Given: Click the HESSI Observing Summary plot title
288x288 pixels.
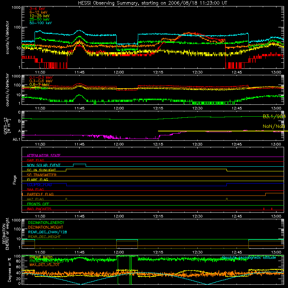Looking at the screenshot, I should (x=152, y=3).
